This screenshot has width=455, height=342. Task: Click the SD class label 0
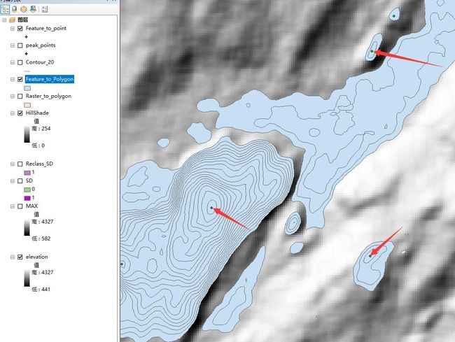tap(33, 190)
